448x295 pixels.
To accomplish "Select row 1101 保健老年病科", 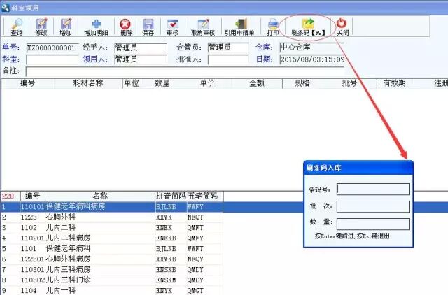I will click(112, 248).
